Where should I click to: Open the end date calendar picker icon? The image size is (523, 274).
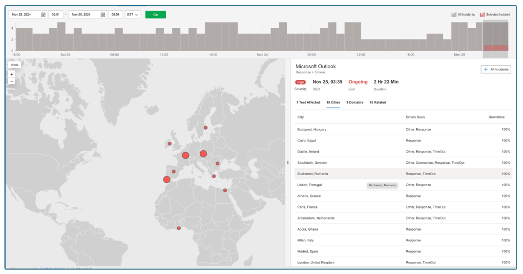(103, 15)
